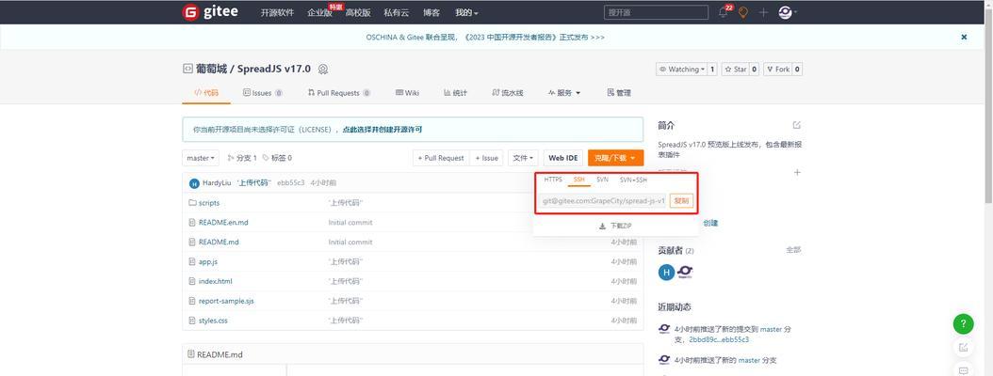Image resolution: width=993 pixels, height=376 pixels.
Task: Click the README.md panel header file icon
Action: point(190,354)
